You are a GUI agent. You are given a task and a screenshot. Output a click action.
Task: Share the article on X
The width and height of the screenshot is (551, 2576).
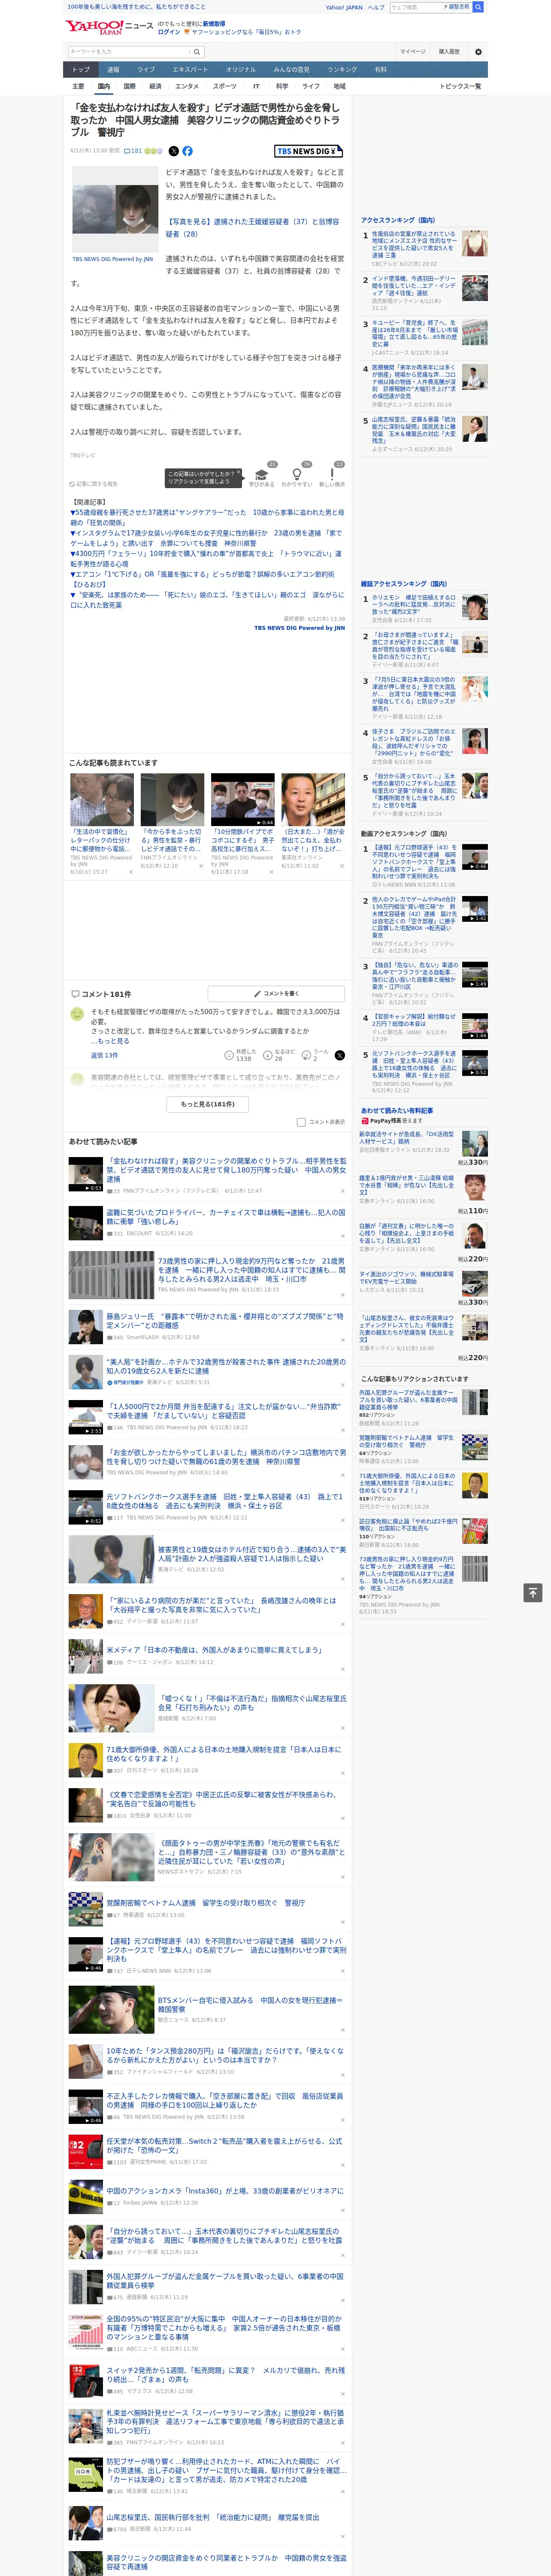(174, 151)
